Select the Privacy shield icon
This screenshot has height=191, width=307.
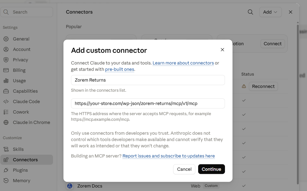6,60
